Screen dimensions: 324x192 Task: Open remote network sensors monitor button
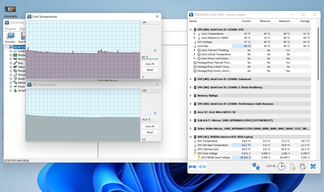[256, 166]
